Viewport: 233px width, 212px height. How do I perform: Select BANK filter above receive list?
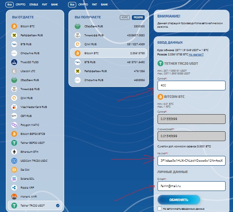click(104, 4)
